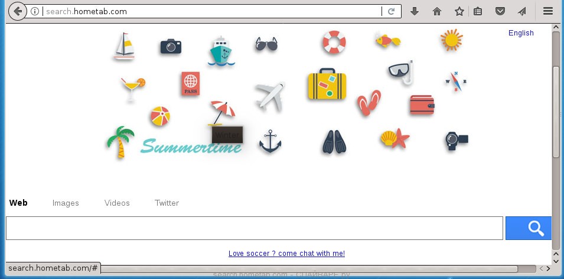Viewport: 564px width, 279px height.
Task: Focus the web search text box
Action: coord(255,228)
